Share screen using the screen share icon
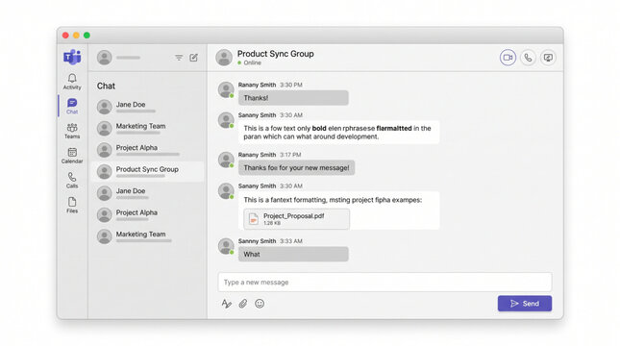 pos(548,58)
